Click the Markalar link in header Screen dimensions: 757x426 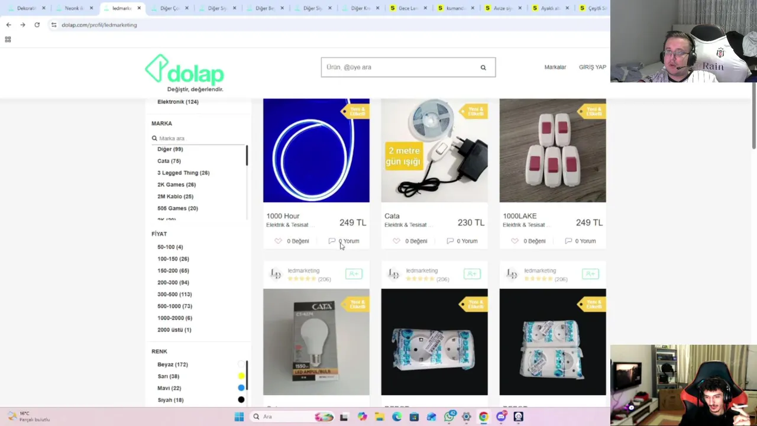(555, 67)
